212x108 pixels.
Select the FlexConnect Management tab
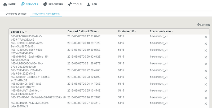click(46, 14)
